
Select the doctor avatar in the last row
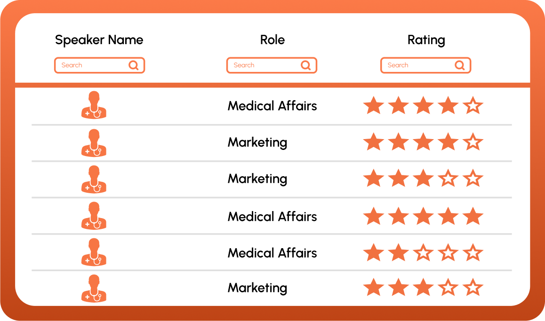coord(94,288)
